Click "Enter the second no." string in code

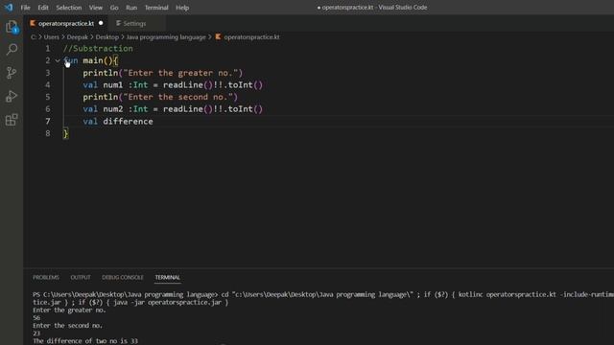coord(178,97)
